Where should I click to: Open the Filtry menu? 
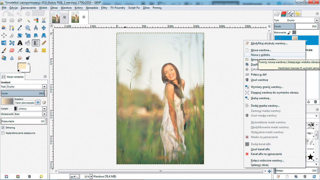click(x=104, y=8)
